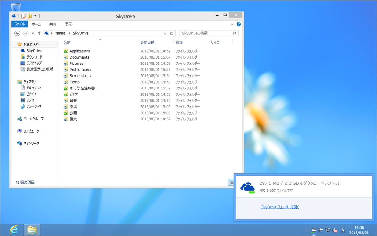Select ライブラリ in the navigation pane

[x=29, y=82]
